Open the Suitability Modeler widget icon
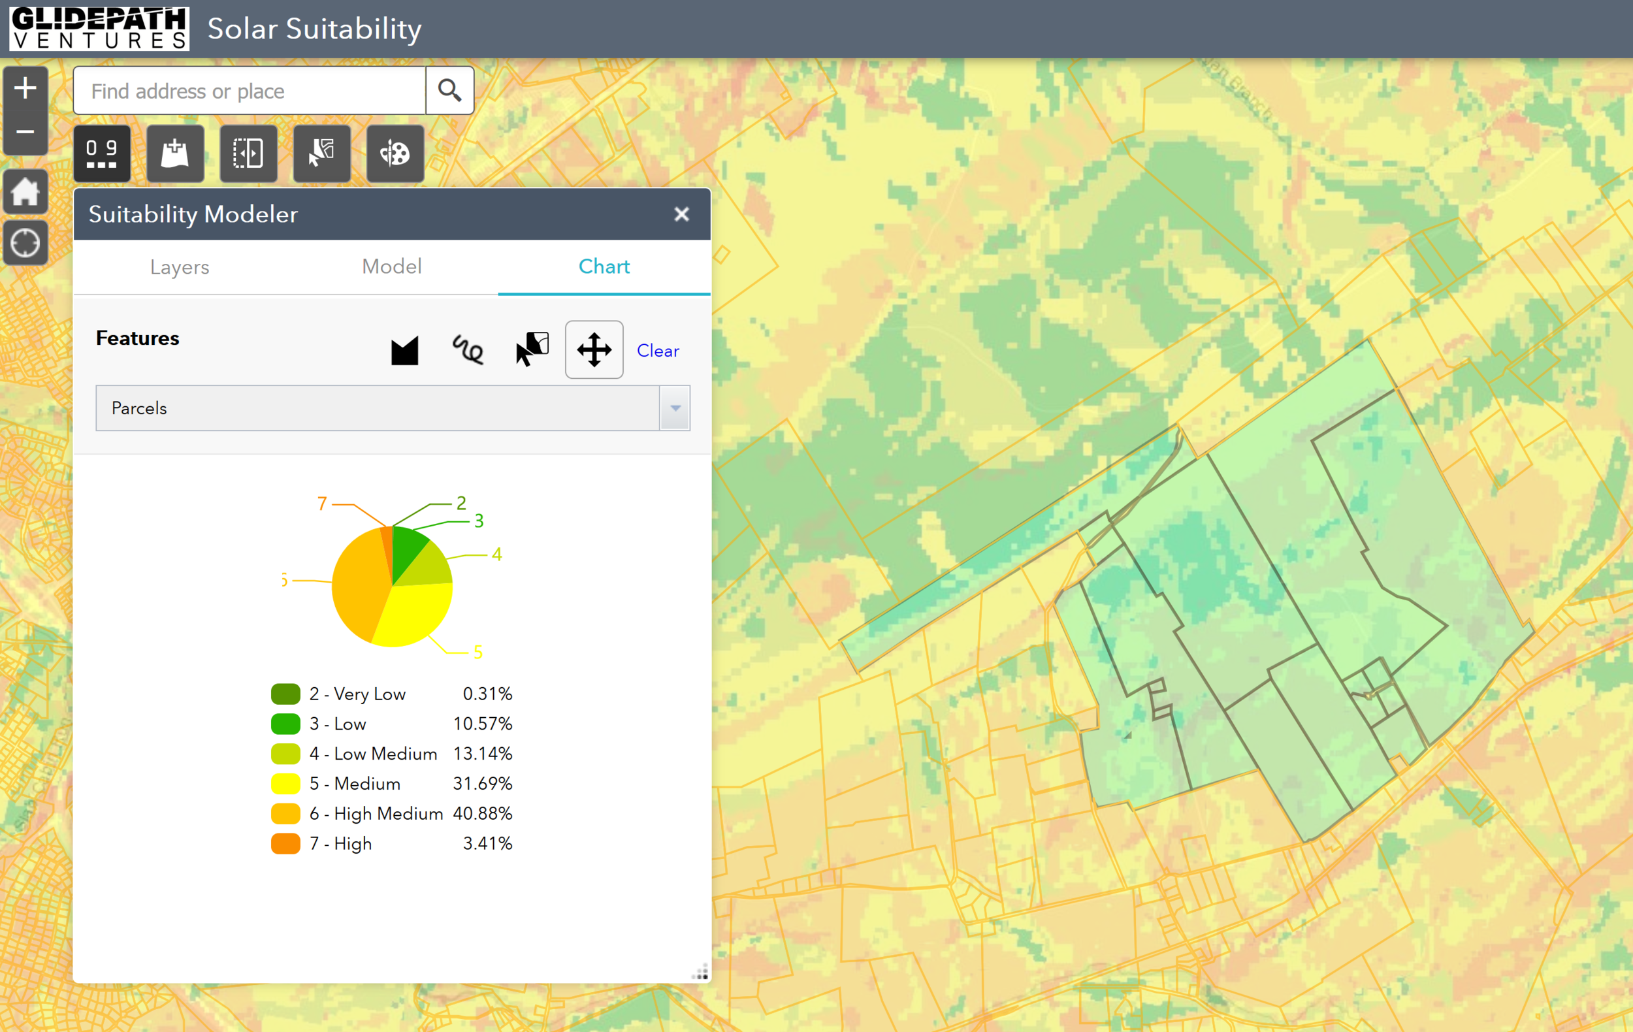This screenshot has width=1633, height=1032. click(x=102, y=154)
